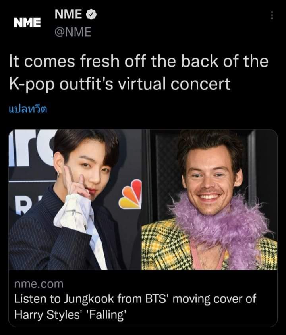Viewport: 286px width, 335px height.
Task: Open the nme.com domain link
Action: click(39, 284)
